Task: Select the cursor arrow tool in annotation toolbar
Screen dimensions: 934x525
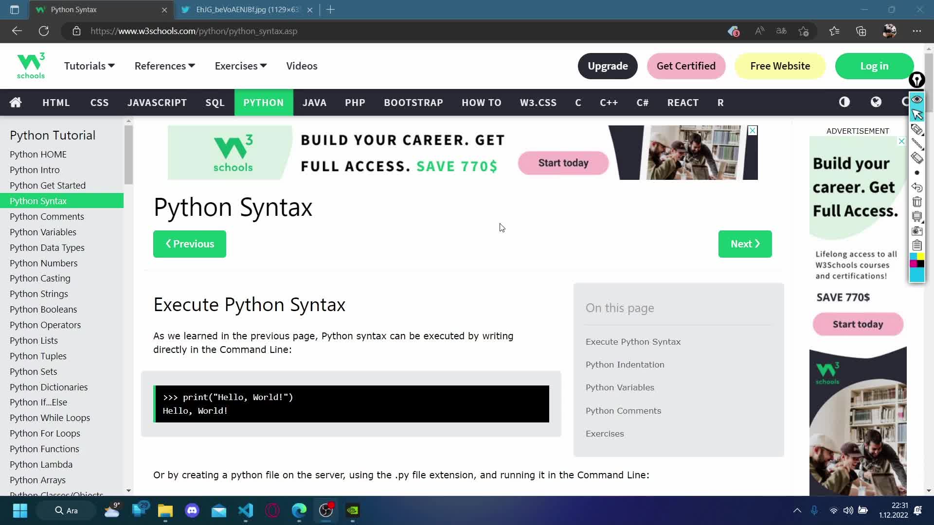Action: point(916,114)
